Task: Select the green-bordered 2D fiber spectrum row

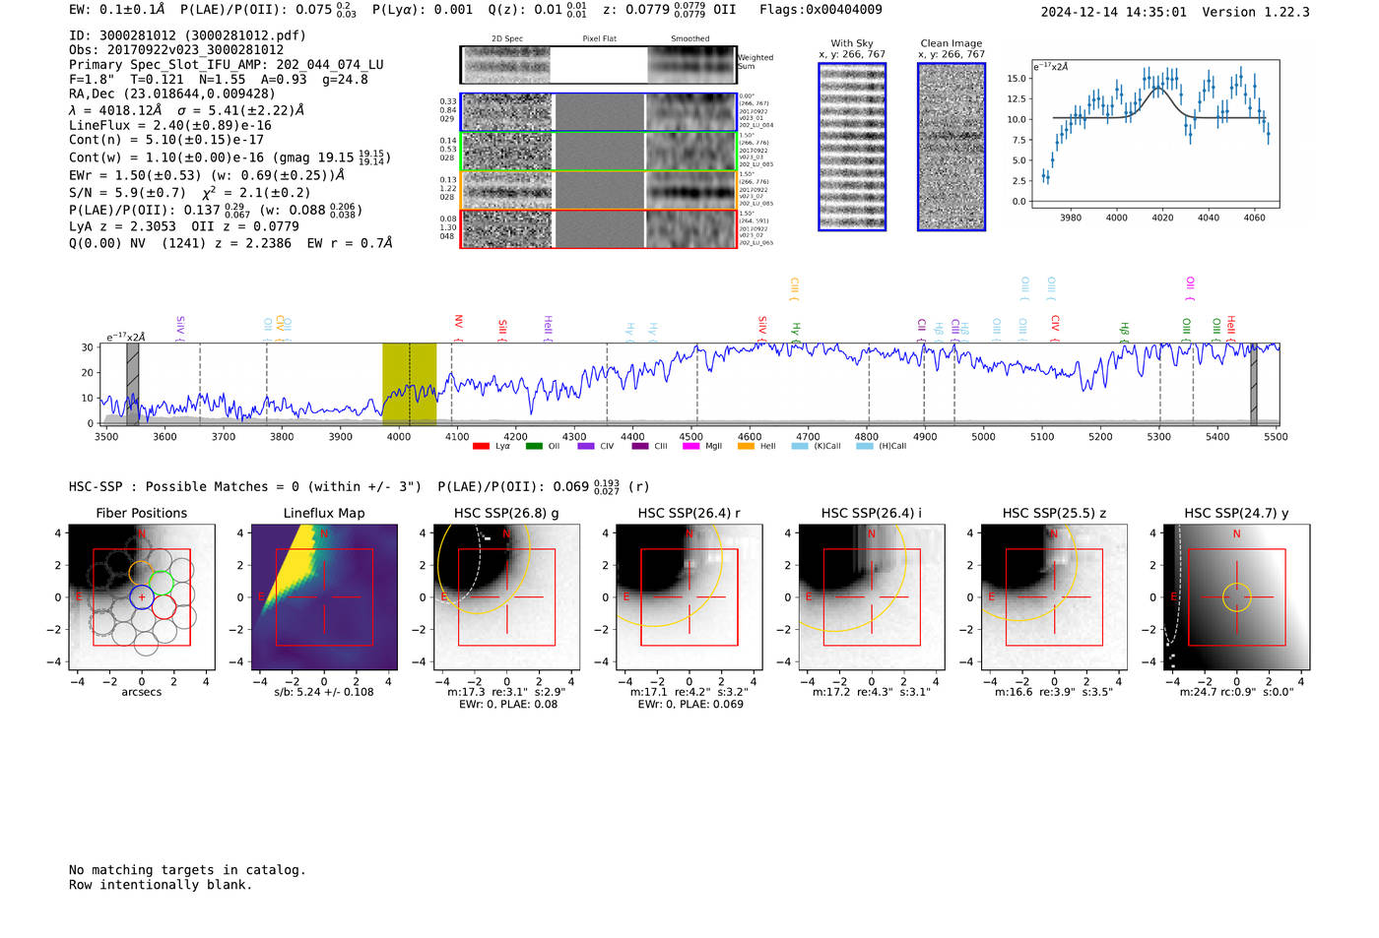Action: point(599,152)
